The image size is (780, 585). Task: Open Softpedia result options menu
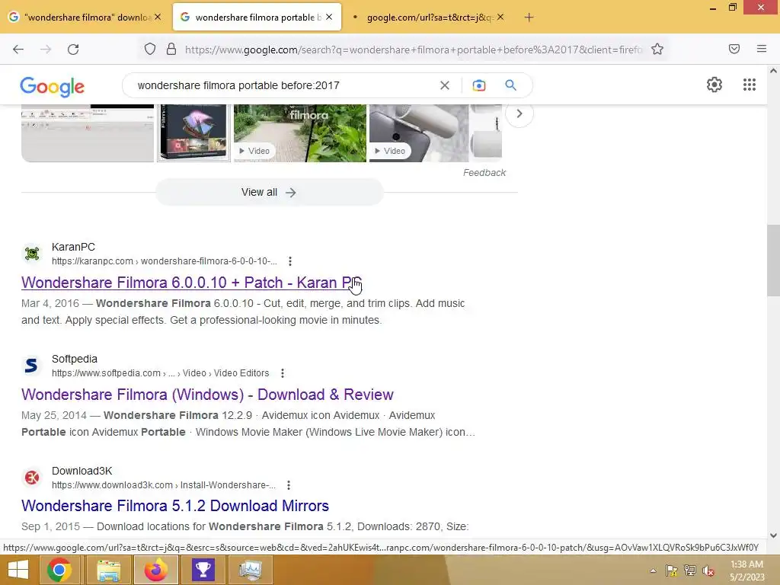283,373
